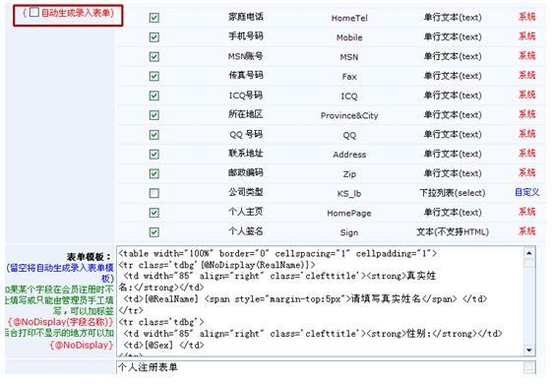
Task: Click the 下拉列表(select) type cell
Action: (x=453, y=193)
